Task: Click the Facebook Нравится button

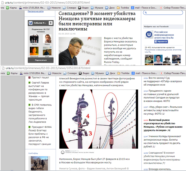Action: pyautogui.click(x=161, y=41)
